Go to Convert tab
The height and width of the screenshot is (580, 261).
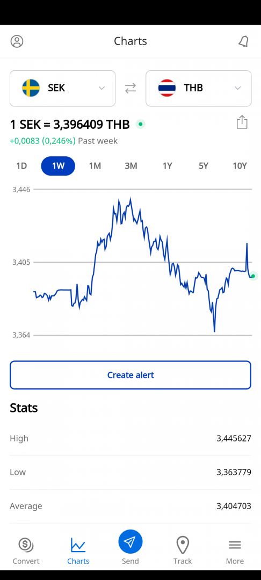click(26, 551)
